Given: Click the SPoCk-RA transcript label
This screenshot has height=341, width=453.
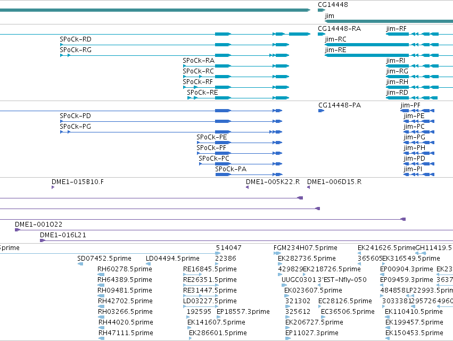Looking at the screenshot, I should tap(199, 61).
